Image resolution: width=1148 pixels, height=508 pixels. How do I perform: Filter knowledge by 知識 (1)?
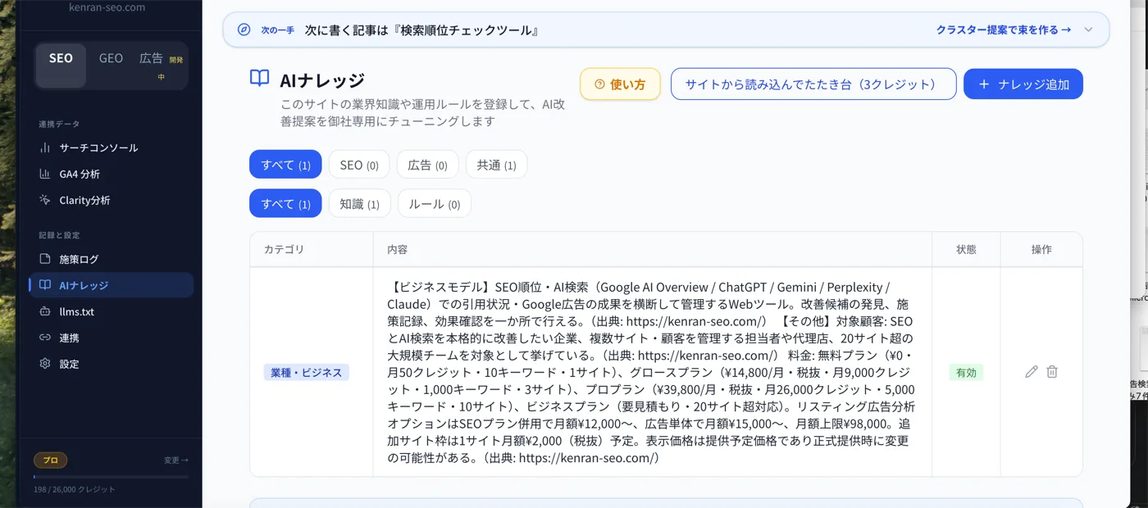[x=359, y=203]
